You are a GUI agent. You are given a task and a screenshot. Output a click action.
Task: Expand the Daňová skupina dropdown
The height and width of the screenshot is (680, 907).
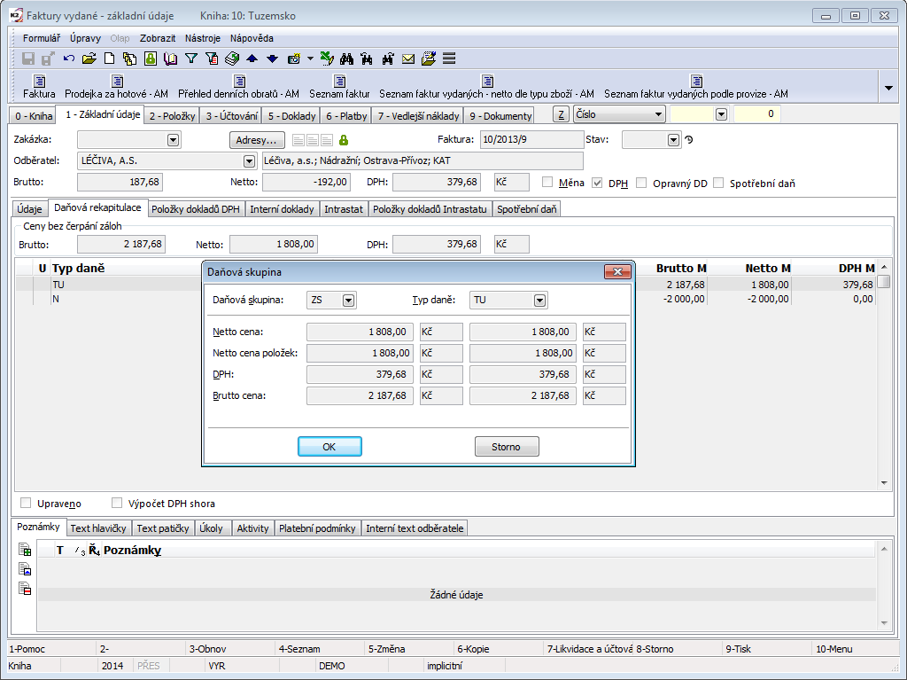348,301
